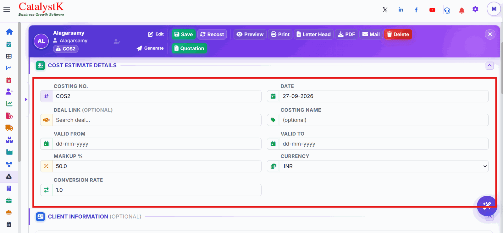Open the settings gear icon
The image size is (503, 233).
(475, 9)
